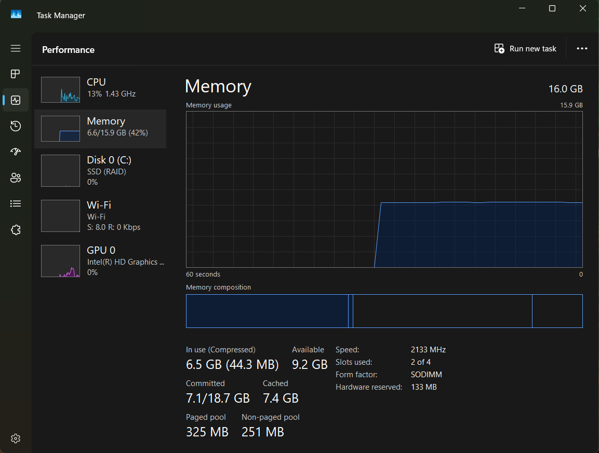599x453 pixels.
Task: Click Run new task button
Action: click(x=525, y=48)
